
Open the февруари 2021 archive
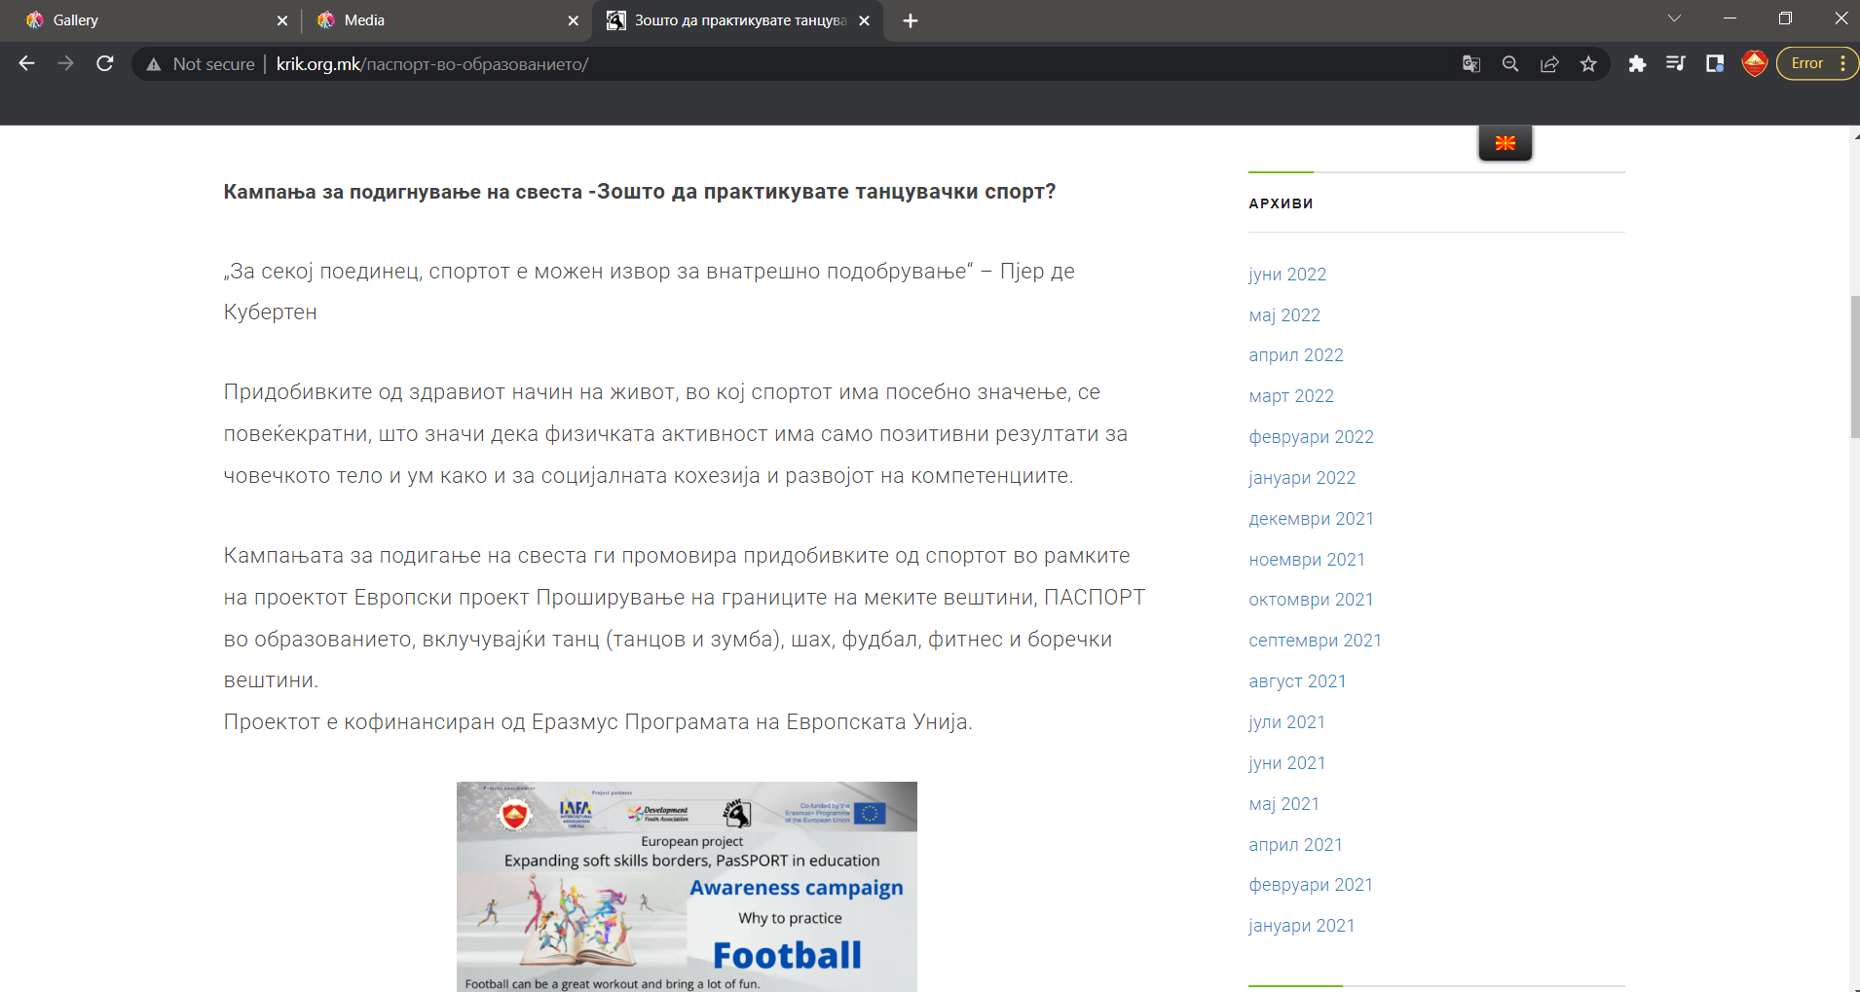1311,885
